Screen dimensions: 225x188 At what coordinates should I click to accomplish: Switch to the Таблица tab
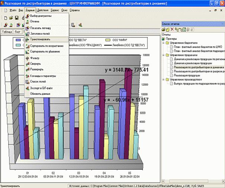(x=7, y=32)
